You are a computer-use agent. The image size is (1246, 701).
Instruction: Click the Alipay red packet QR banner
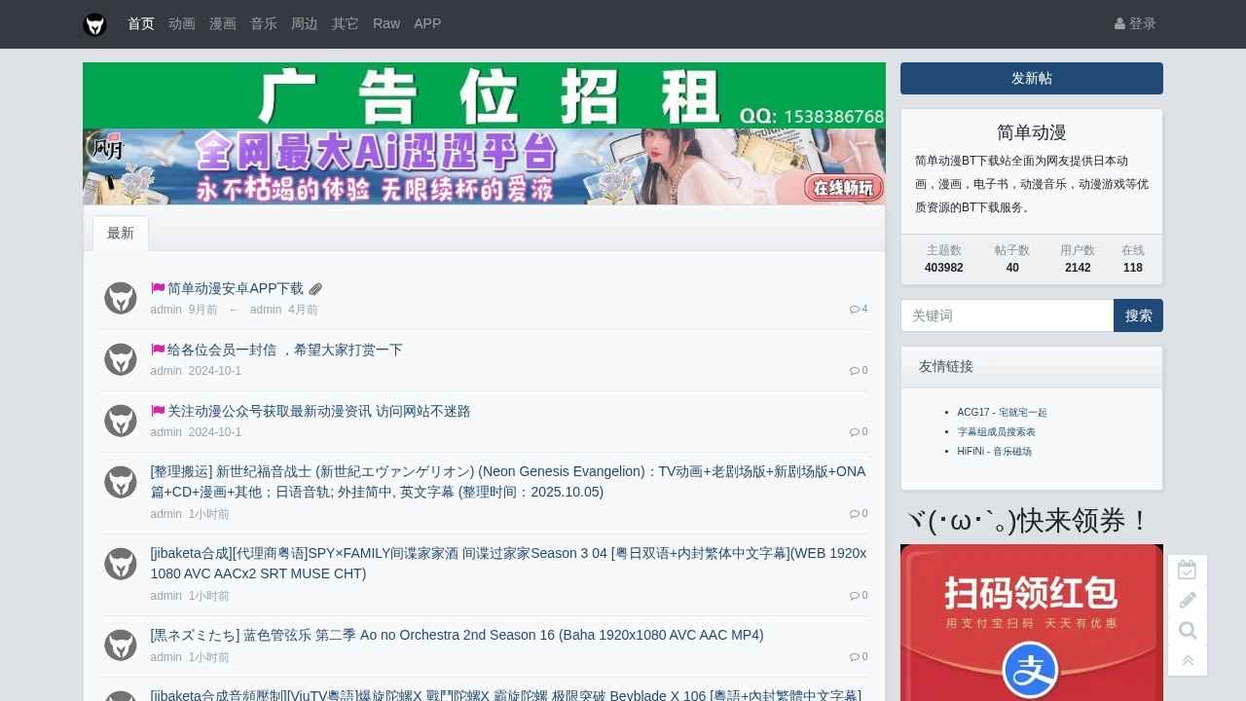[x=1031, y=623]
